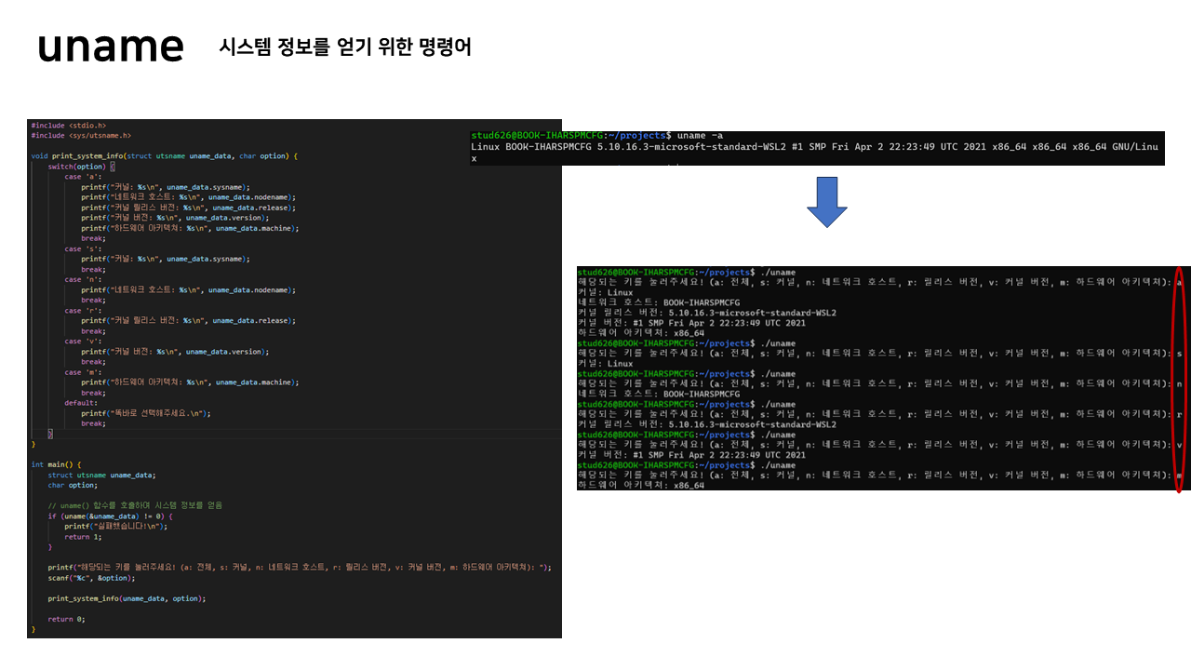Select the scanf("%c", &option) line

93,576
